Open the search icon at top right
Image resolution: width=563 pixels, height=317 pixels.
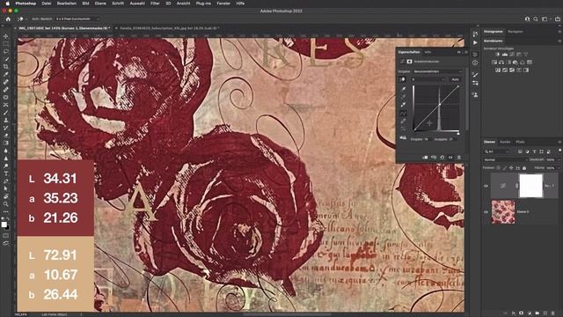coord(536,19)
